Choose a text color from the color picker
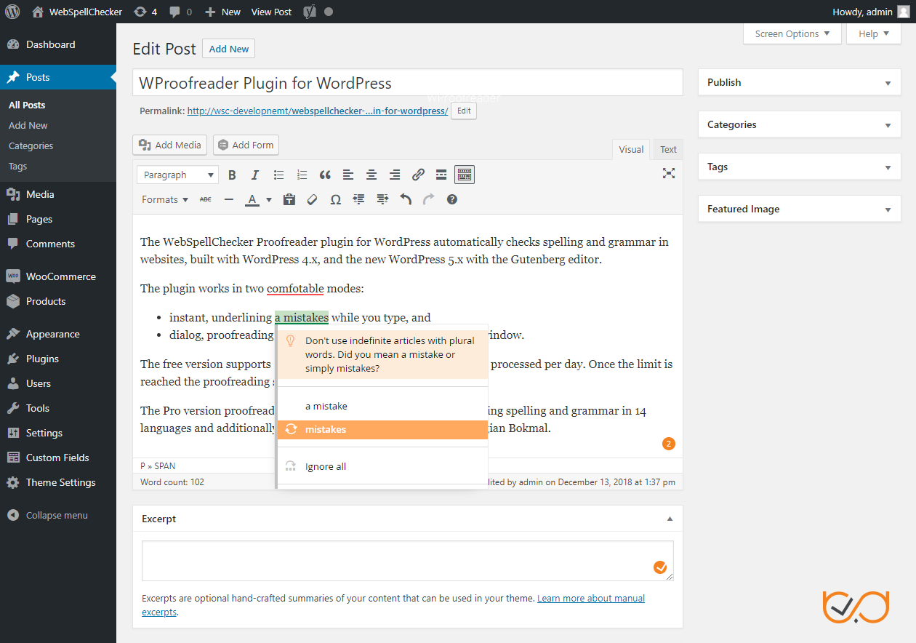The height and width of the screenshot is (643, 916). 252,199
